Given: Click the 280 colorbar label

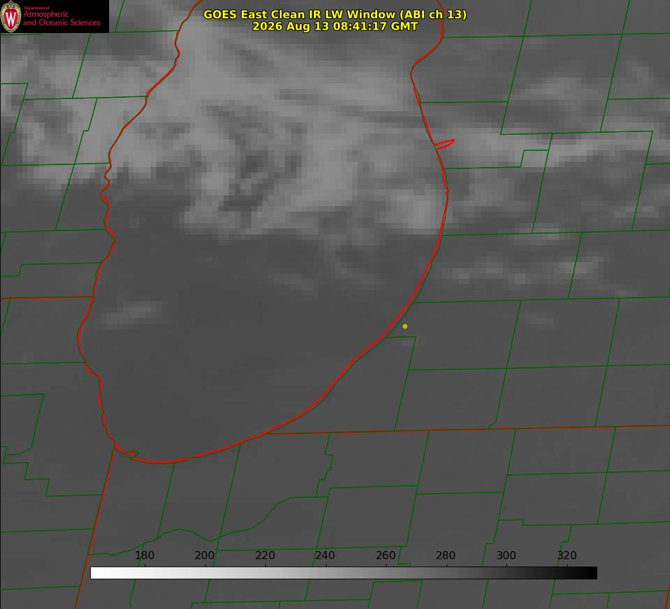Looking at the screenshot, I should coord(446,555).
